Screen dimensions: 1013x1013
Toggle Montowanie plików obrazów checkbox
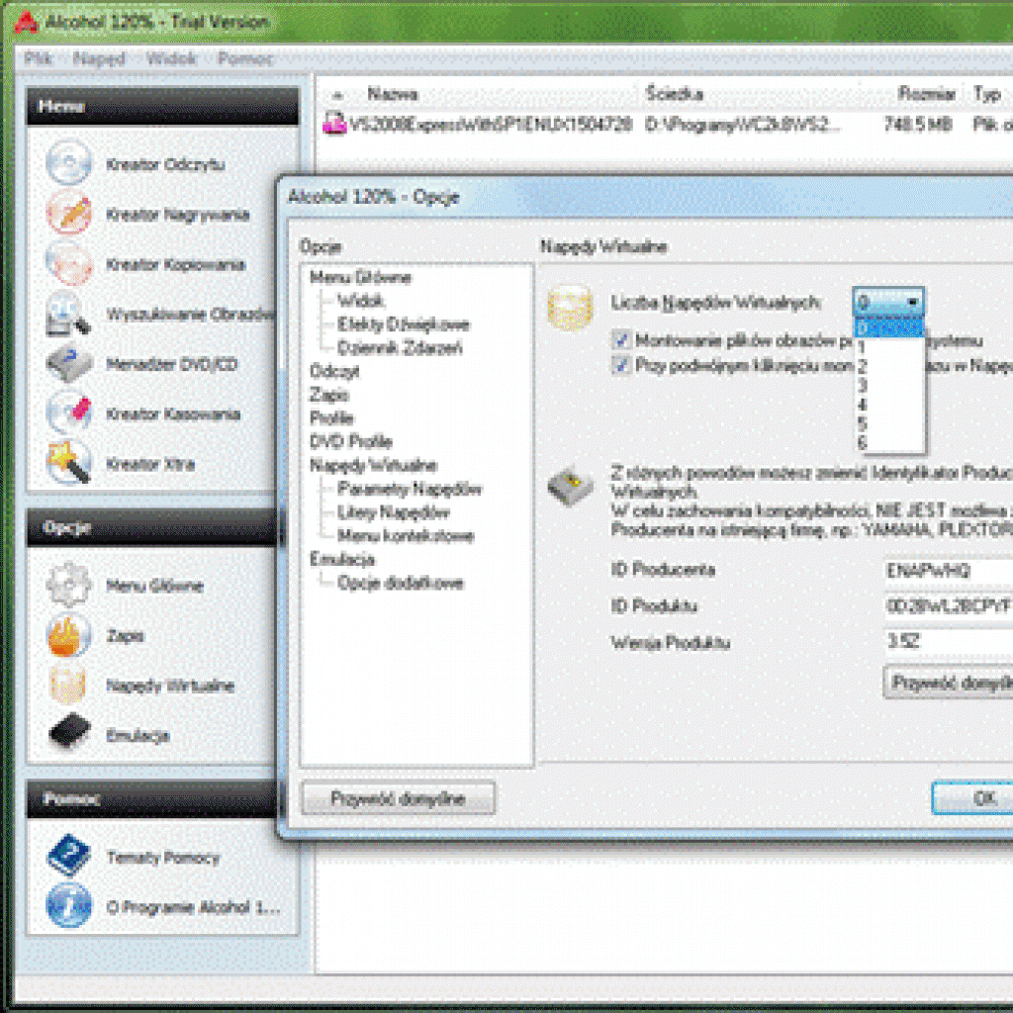621,340
